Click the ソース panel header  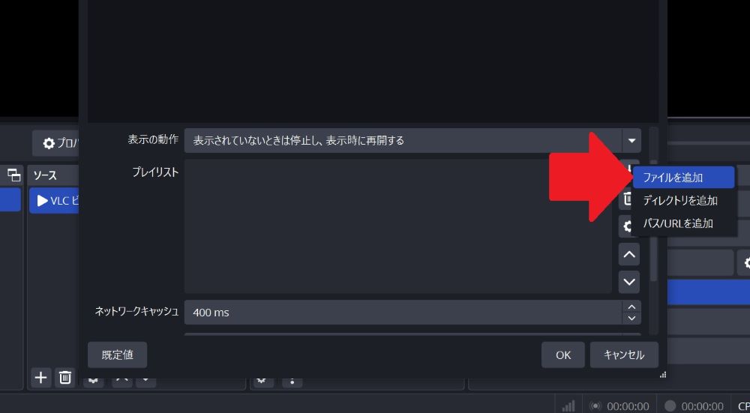pyautogui.click(x=53, y=175)
